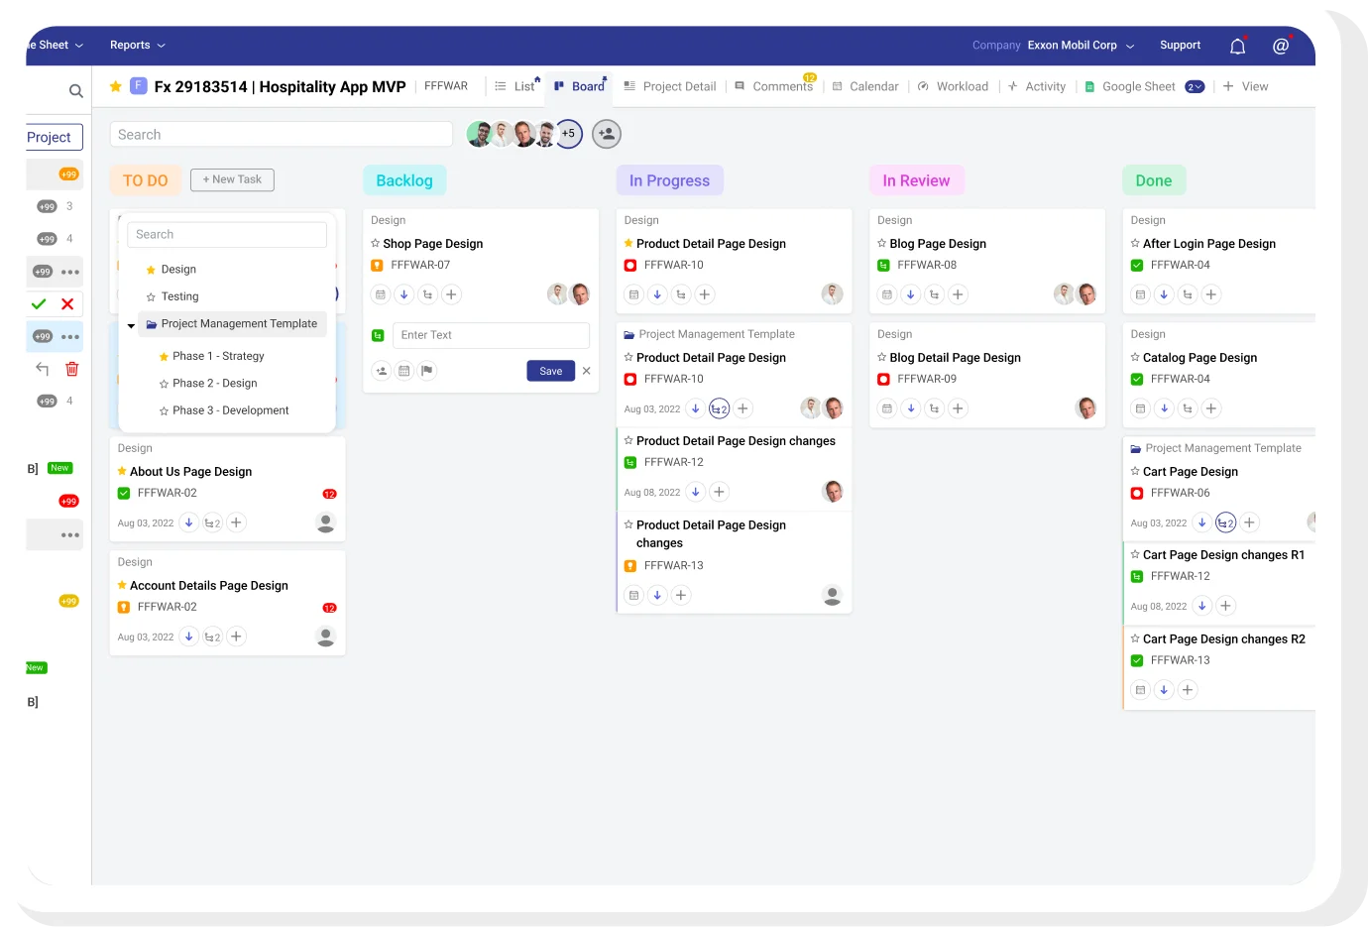Image resolution: width=1368 pixels, height=927 pixels.
Task: Open the Google Sheet tab
Action: tap(1130, 86)
